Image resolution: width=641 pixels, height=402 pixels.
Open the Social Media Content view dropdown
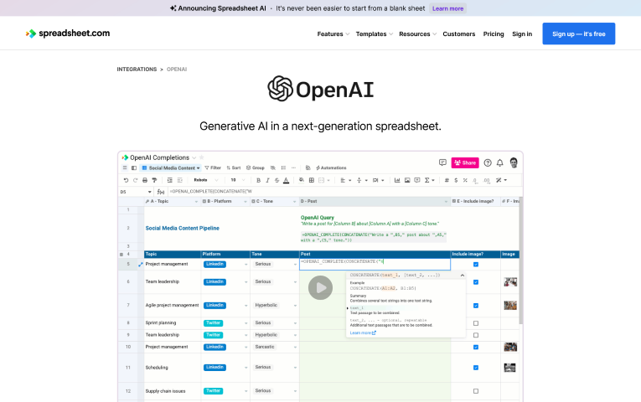[173, 167]
